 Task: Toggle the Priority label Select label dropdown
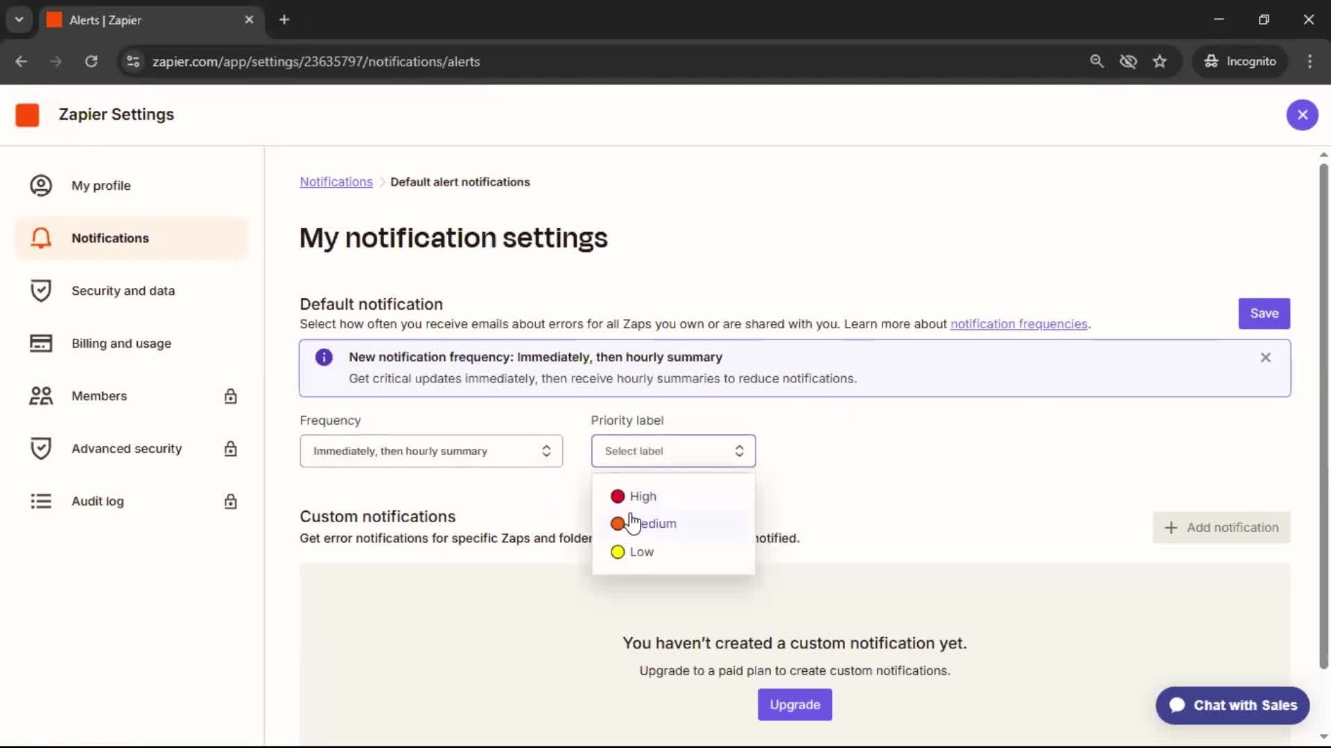(673, 451)
